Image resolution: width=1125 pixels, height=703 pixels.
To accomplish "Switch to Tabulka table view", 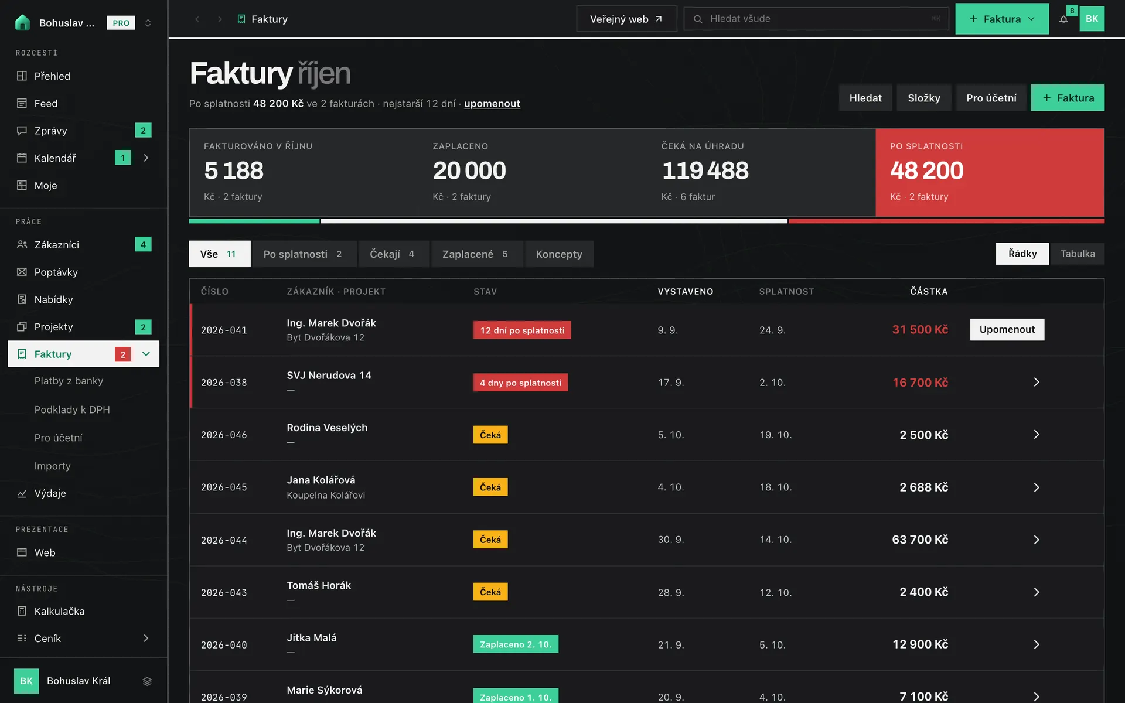I will pos(1077,254).
